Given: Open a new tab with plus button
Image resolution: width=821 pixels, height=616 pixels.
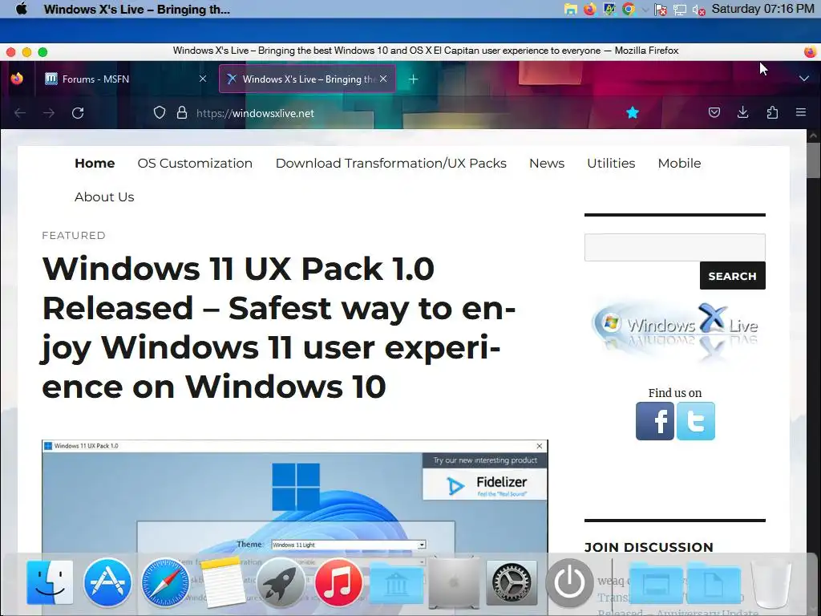Looking at the screenshot, I should click(x=413, y=79).
